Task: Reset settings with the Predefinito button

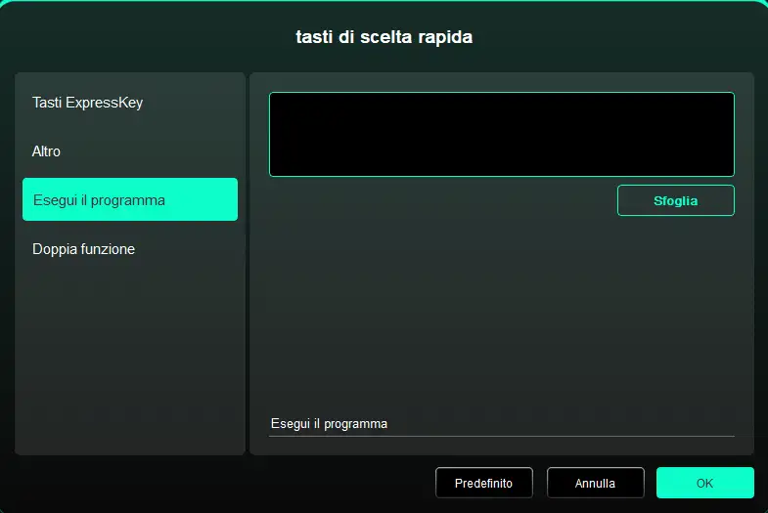Action: point(483,483)
